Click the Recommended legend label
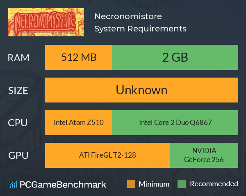246x196 pixels. pyautogui.click(x=214, y=184)
